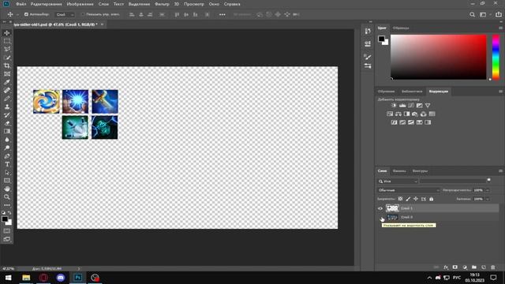The height and width of the screenshot is (284, 505).
Task: Click the Search icon in options bar
Action: [x=472, y=14]
